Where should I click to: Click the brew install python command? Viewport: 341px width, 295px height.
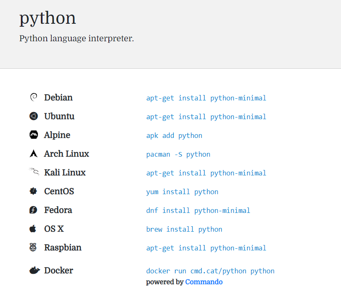(x=184, y=230)
